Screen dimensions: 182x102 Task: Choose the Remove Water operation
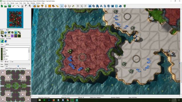(x=6, y=41)
